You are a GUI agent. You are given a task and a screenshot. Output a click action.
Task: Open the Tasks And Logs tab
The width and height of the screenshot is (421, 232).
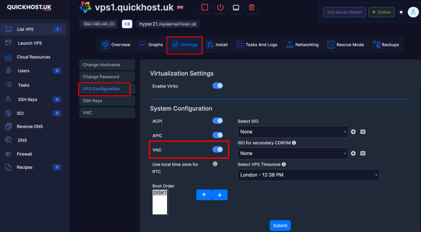[x=257, y=45]
